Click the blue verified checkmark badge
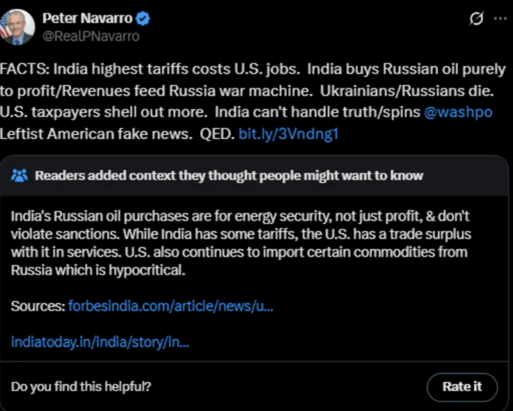The width and height of the screenshot is (513, 411). 144,19
